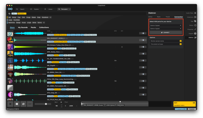The height and width of the screenshot is (118, 203).
Task: Switch to the My Sounds tab
Action: click(23, 27)
